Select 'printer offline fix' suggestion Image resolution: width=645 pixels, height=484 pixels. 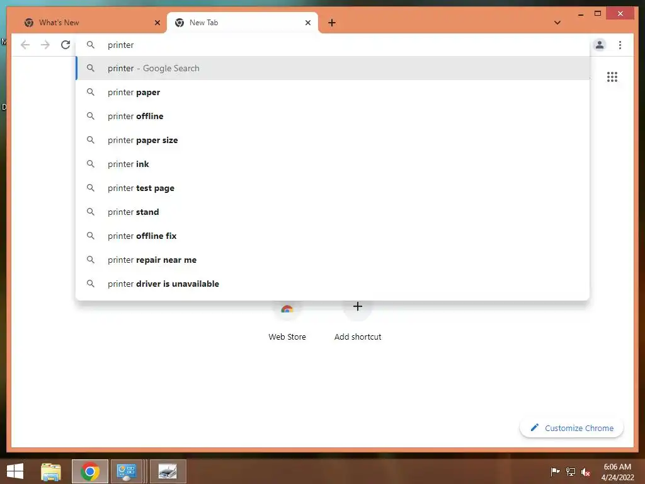point(333,236)
